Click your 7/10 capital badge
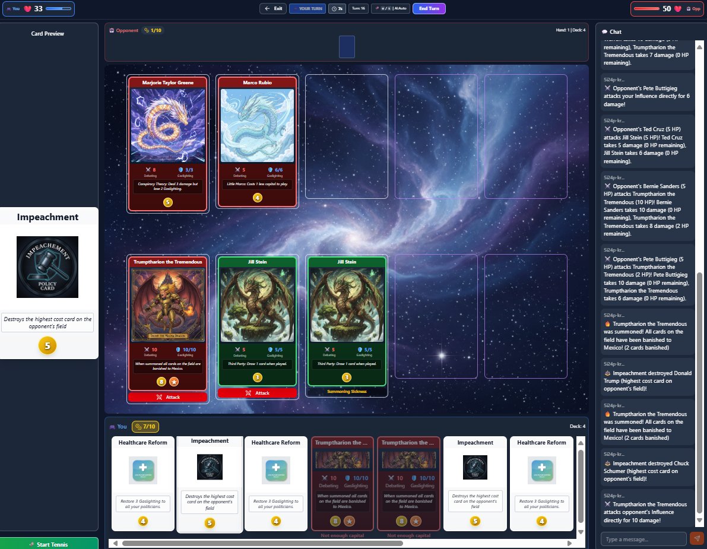707x549 pixels. [145, 426]
